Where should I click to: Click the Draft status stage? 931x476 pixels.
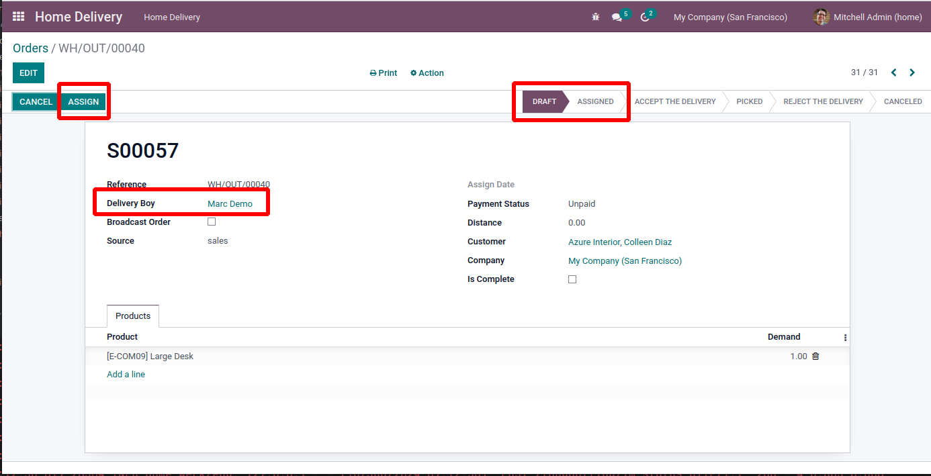(x=544, y=101)
